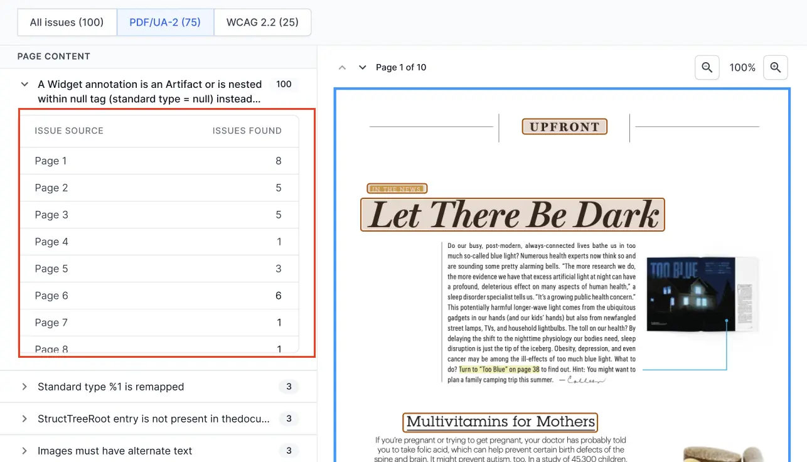
Task: Click the highlighted UPFRONT heading in the document
Action: click(x=564, y=127)
